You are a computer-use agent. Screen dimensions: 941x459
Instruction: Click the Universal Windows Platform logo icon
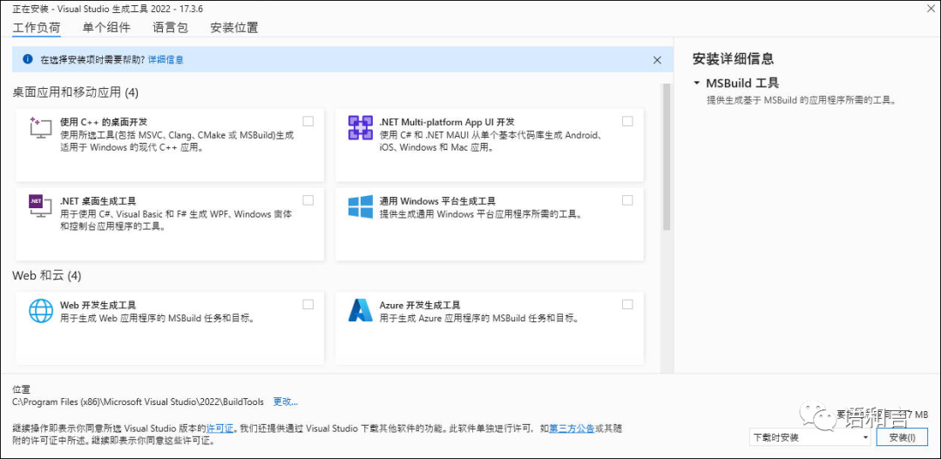click(361, 206)
